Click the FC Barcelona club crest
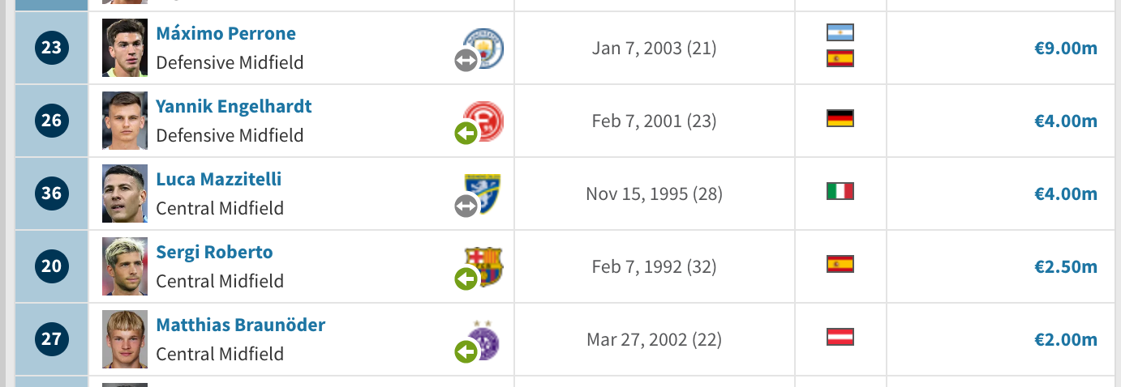 point(483,266)
